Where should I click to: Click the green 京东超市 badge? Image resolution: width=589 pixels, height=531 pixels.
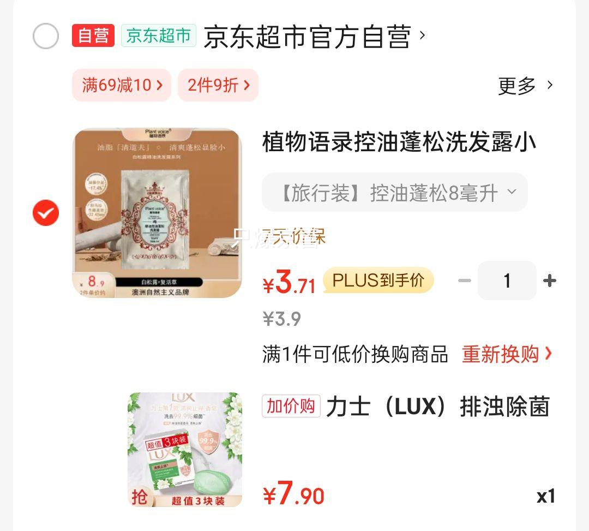click(x=159, y=35)
